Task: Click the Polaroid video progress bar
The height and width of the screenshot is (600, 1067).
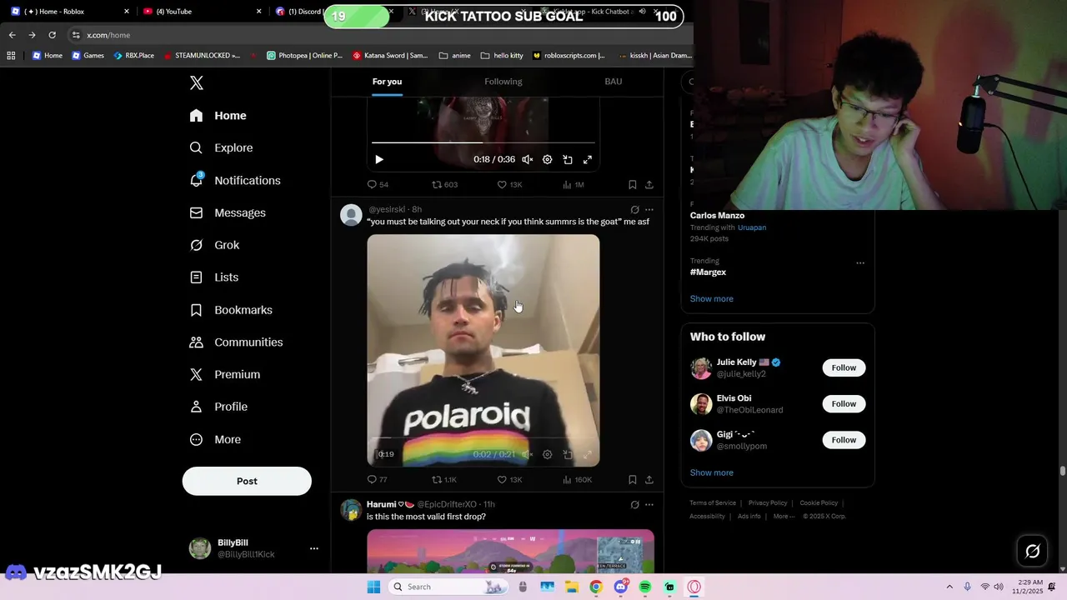Action: (x=483, y=438)
